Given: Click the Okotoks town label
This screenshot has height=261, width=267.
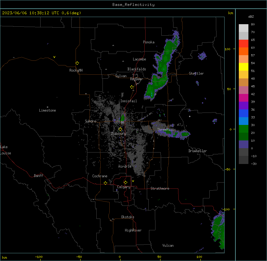Looking at the screenshot, I should click(x=128, y=217).
